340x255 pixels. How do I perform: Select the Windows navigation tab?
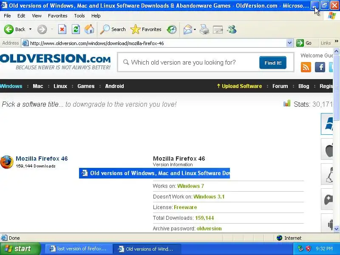[x=11, y=86]
